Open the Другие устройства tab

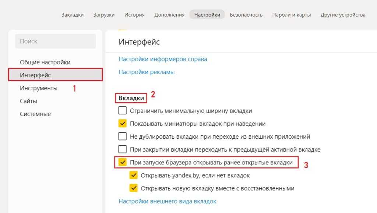[x=343, y=15]
